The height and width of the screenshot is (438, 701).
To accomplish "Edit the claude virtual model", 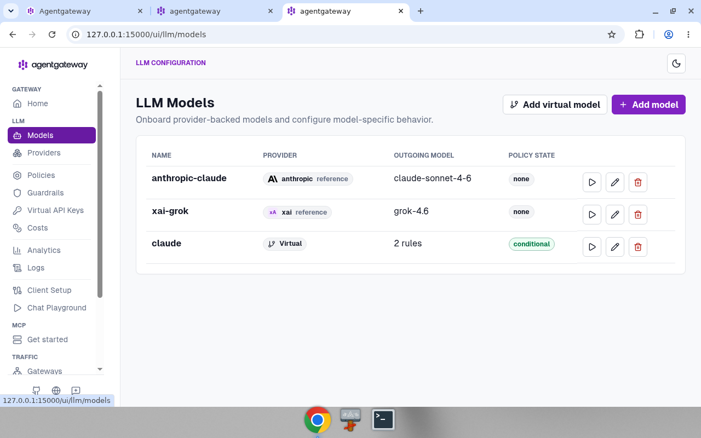I will pos(615,247).
